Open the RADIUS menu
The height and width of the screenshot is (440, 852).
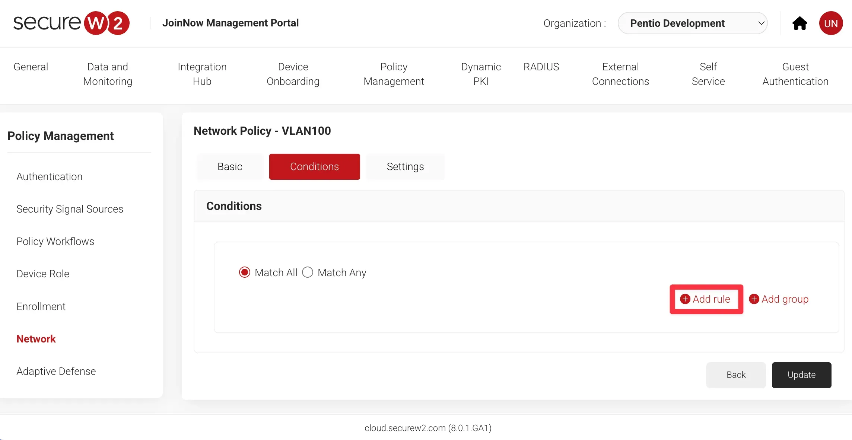click(541, 67)
